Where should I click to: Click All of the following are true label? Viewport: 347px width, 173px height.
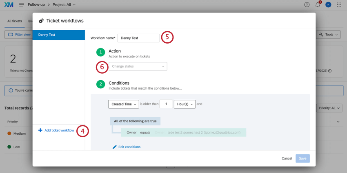coord(135,121)
